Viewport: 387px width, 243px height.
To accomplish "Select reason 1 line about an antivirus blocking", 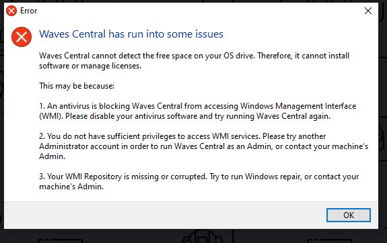I will coord(197,106).
